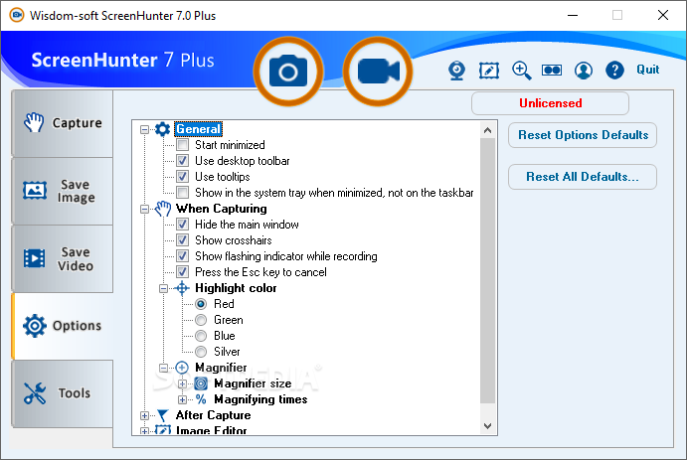The width and height of the screenshot is (687, 460).
Task: Click the After Capture funnel icon
Action: (x=162, y=415)
